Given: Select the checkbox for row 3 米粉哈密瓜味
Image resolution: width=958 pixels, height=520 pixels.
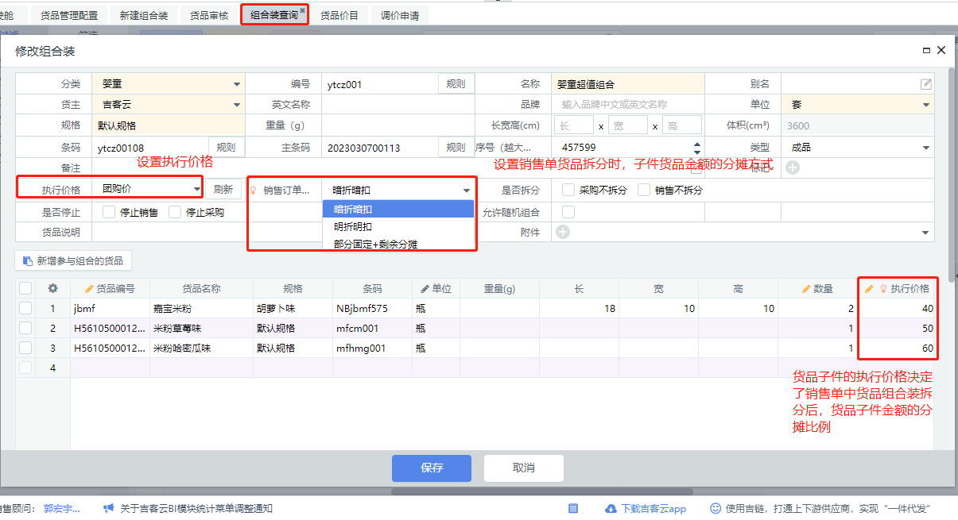Looking at the screenshot, I should (x=25, y=348).
